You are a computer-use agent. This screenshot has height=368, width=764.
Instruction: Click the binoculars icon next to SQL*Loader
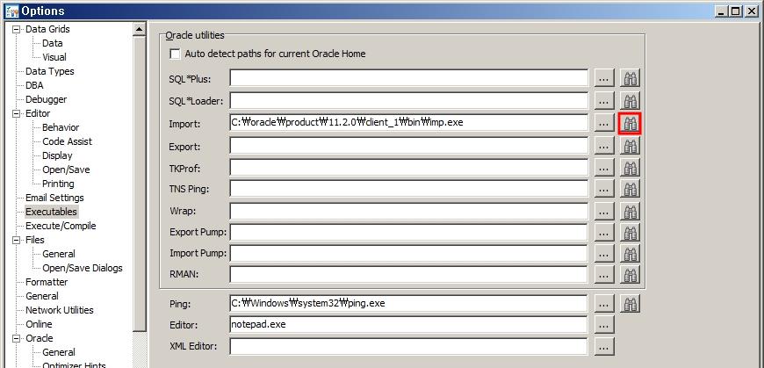pos(630,101)
